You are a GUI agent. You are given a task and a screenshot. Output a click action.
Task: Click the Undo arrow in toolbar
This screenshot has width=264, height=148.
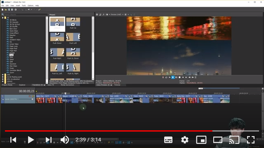[x=29, y=10]
